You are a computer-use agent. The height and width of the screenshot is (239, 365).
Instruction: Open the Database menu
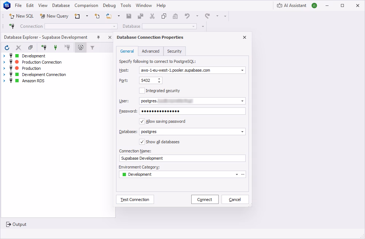click(x=61, y=5)
